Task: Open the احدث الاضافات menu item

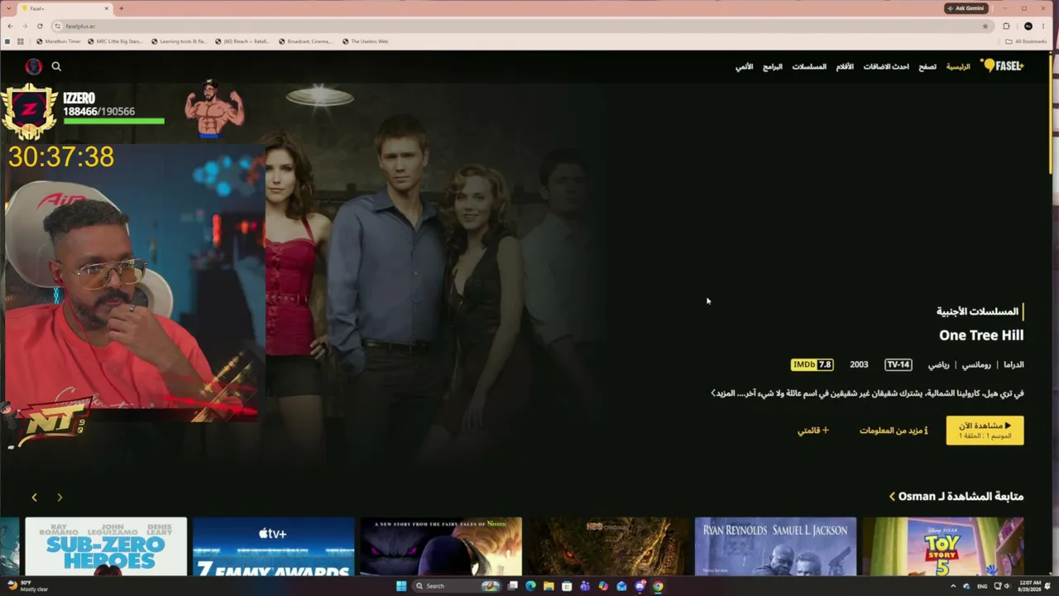Action: (x=886, y=66)
